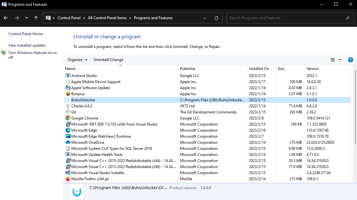357x200 pixels.
Task: Go forward with the right arrow
Action: pos(17,18)
